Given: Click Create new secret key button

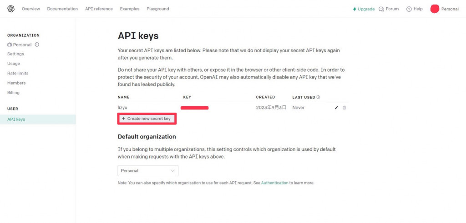Looking at the screenshot, I should [x=147, y=119].
